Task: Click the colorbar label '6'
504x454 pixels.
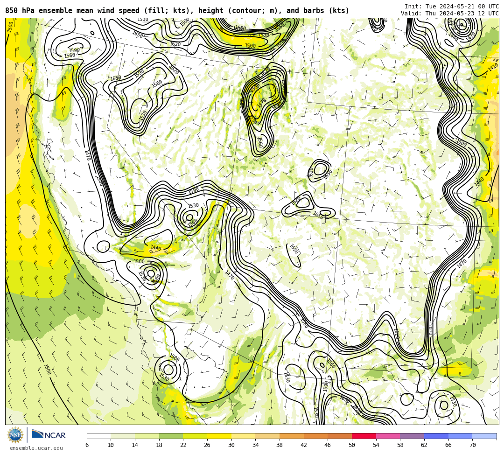Action: tap(87, 445)
